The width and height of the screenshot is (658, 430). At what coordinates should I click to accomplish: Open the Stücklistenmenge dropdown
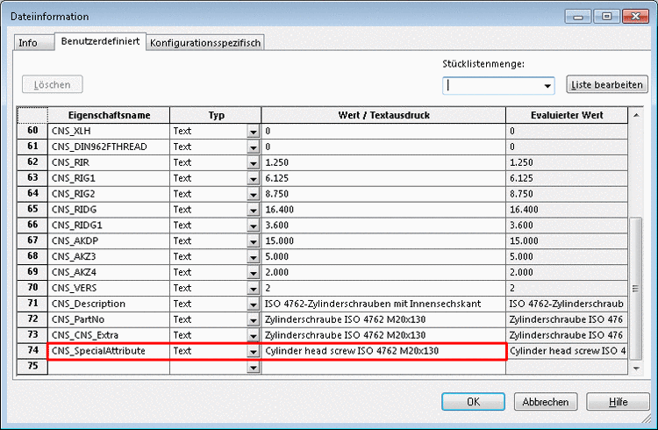[547, 86]
